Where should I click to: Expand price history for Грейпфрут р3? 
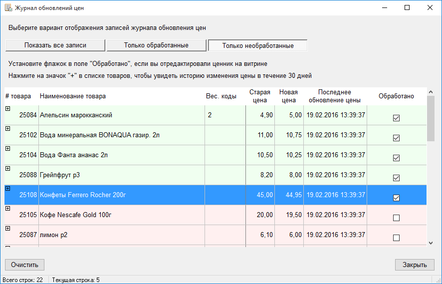coord(7,168)
